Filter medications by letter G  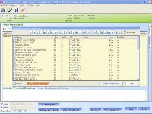pyautogui.click(x=52, y=33)
